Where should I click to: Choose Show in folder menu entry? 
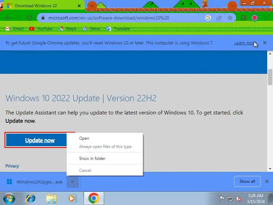[x=92, y=159]
